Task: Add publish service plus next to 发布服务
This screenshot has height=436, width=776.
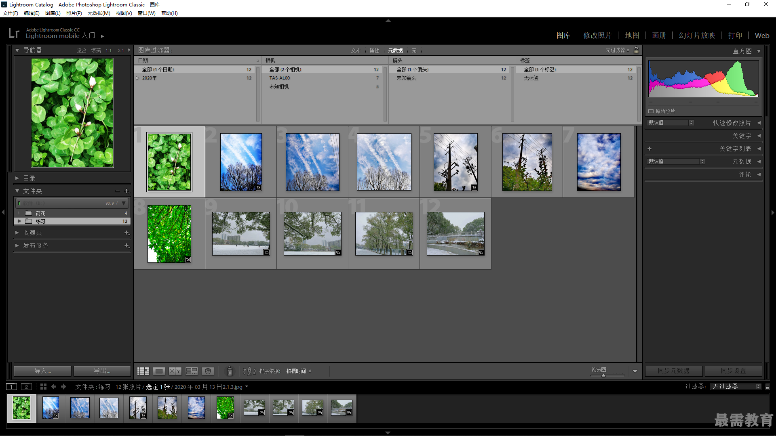Action: (127, 245)
